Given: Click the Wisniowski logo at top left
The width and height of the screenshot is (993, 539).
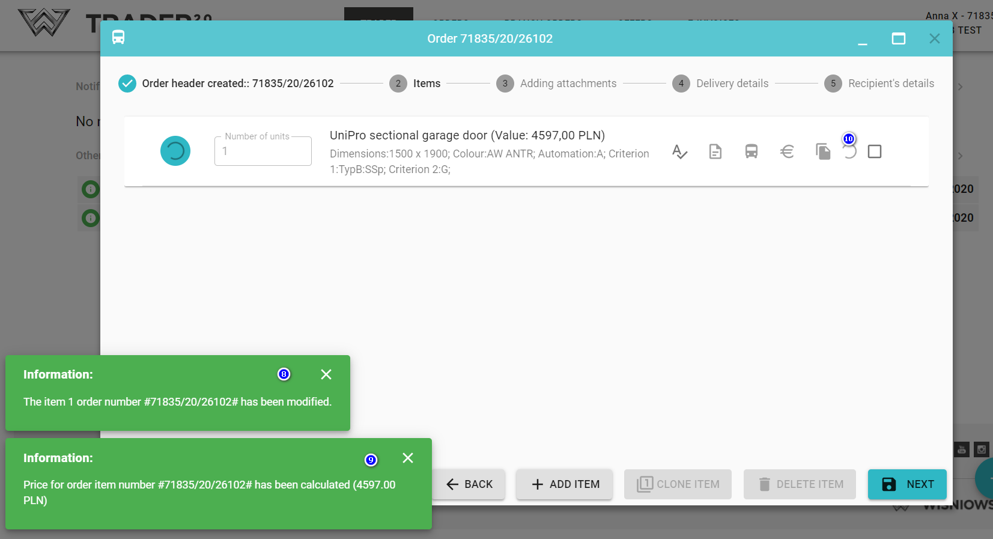Looking at the screenshot, I should pyautogui.click(x=43, y=22).
